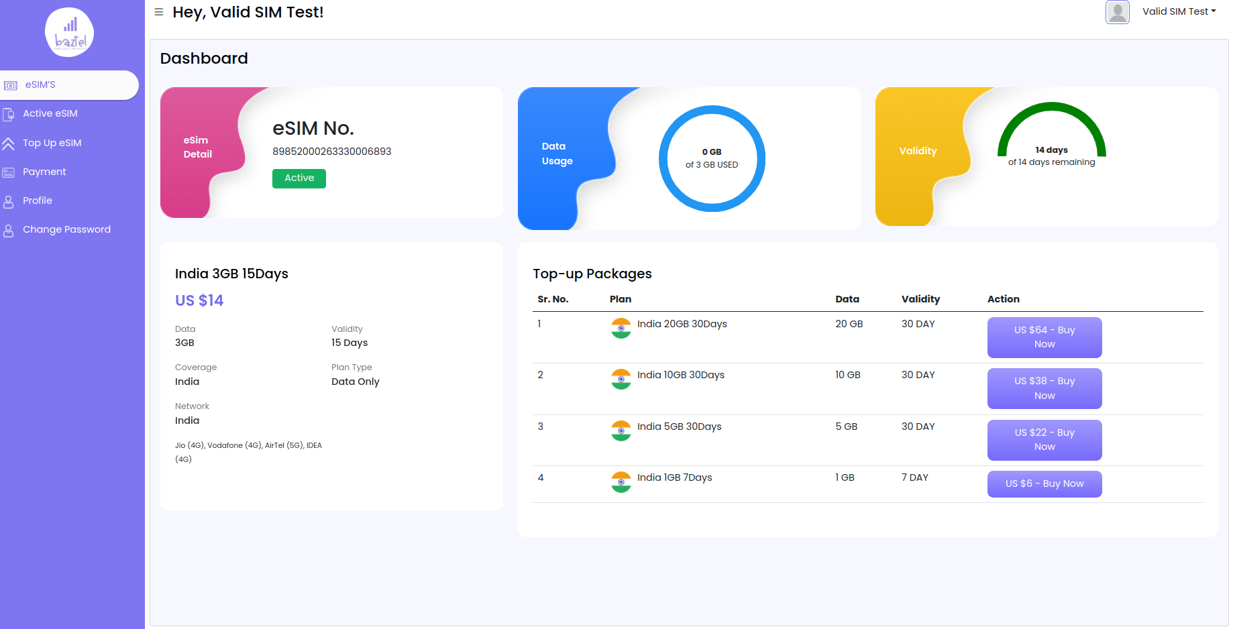This screenshot has height=629, width=1233.
Task: Click India 10GB 30Days plan name
Action: [681, 375]
